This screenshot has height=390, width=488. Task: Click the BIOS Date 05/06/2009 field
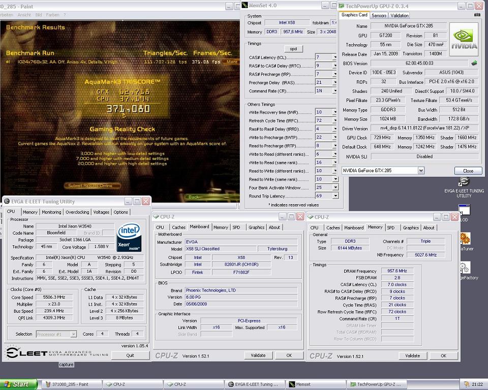(x=241, y=304)
